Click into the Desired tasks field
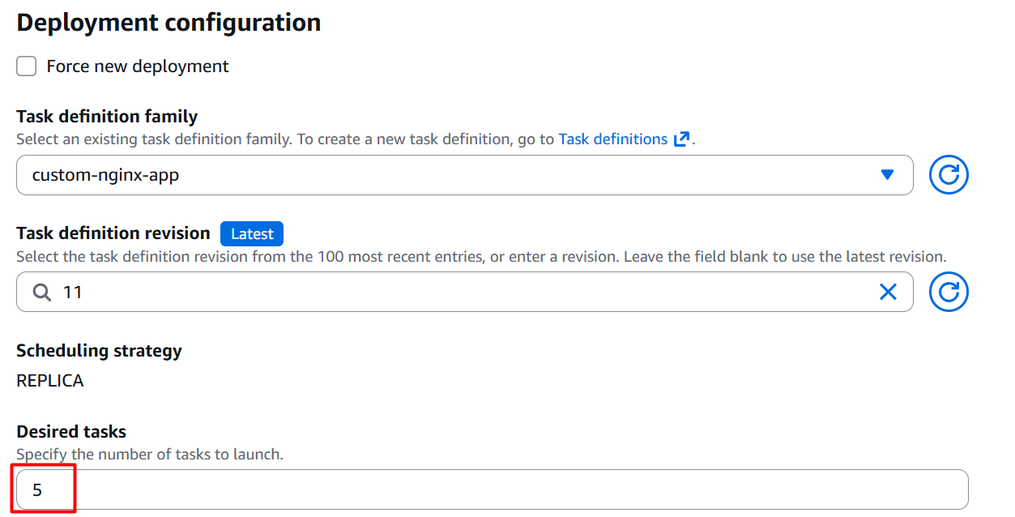This screenshot has width=1015, height=517. click(x=486, y=490)
